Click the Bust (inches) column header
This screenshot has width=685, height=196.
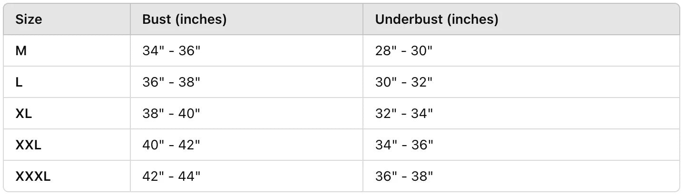[x=184, y=20]
